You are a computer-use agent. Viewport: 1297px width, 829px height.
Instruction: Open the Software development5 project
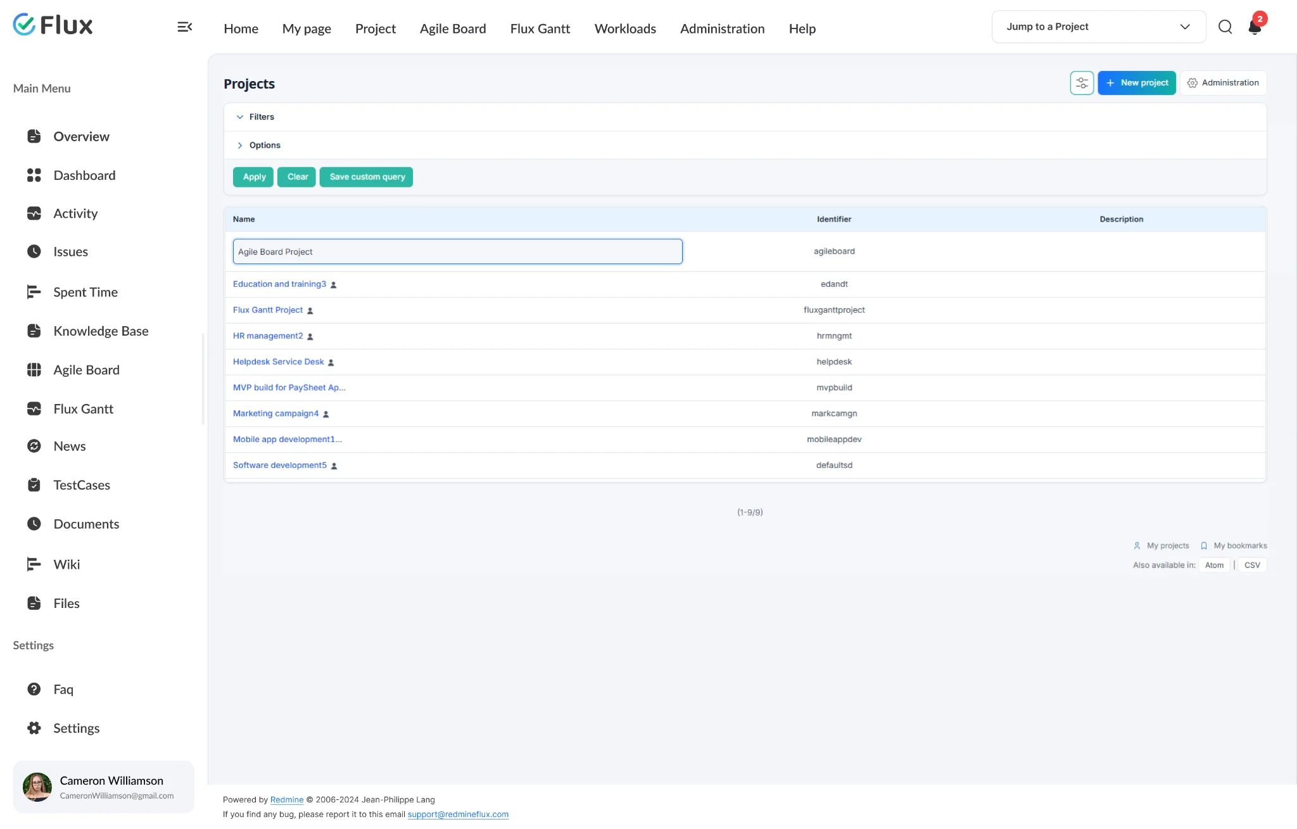[x=280, y=465]
